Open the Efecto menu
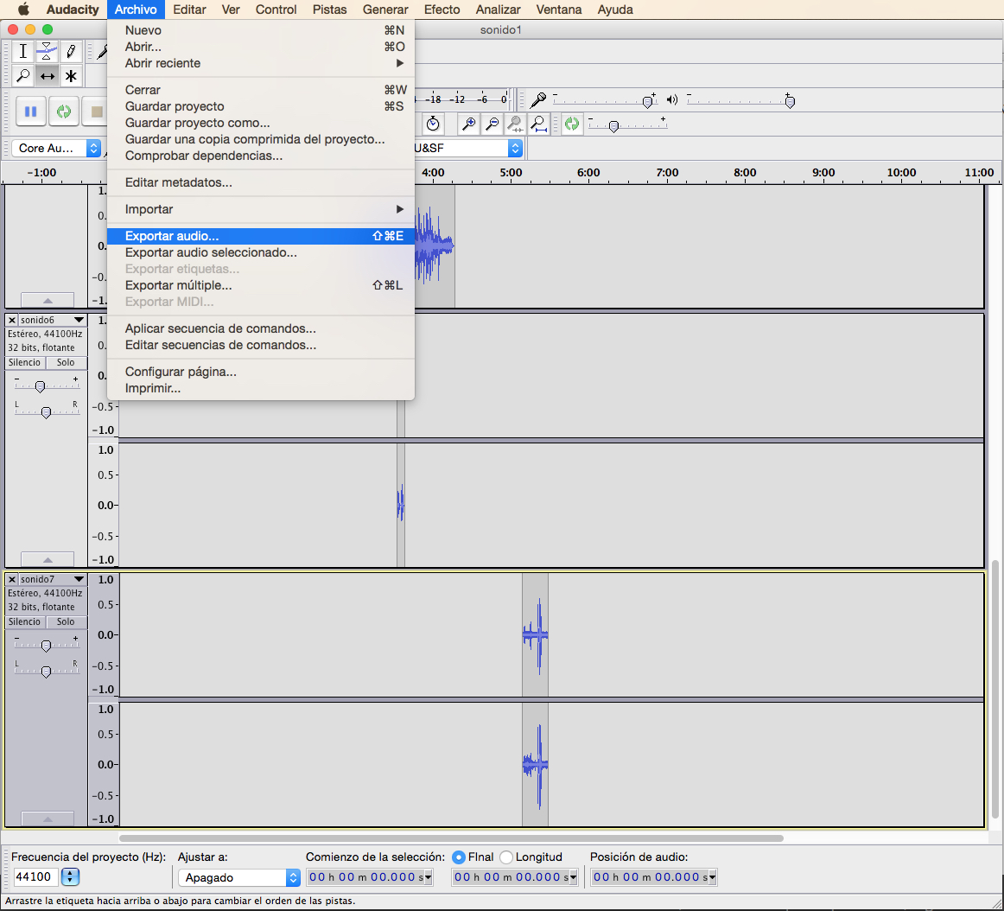The height and width of the screenshot is (911, 1004). (442, 10)
